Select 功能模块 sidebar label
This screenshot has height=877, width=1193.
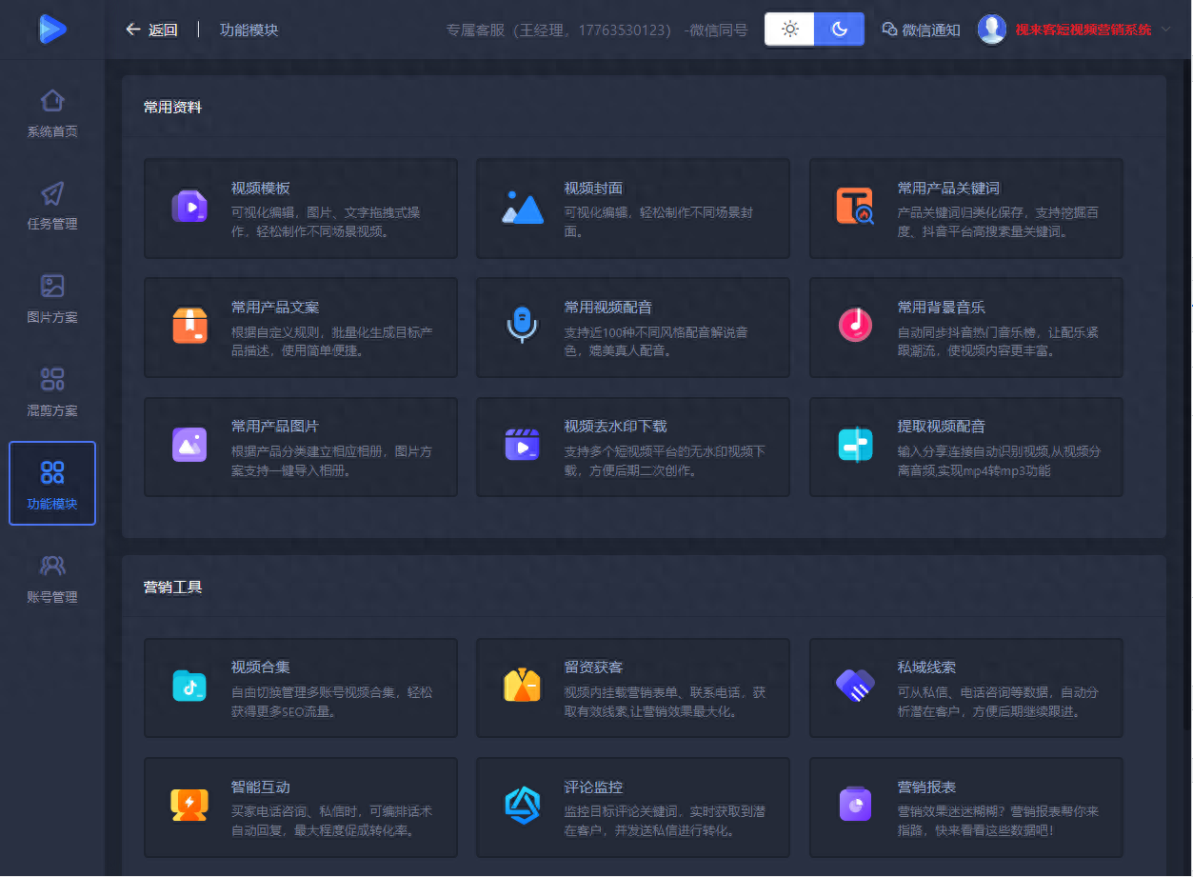pyautogui.click(x=52, y=504)
